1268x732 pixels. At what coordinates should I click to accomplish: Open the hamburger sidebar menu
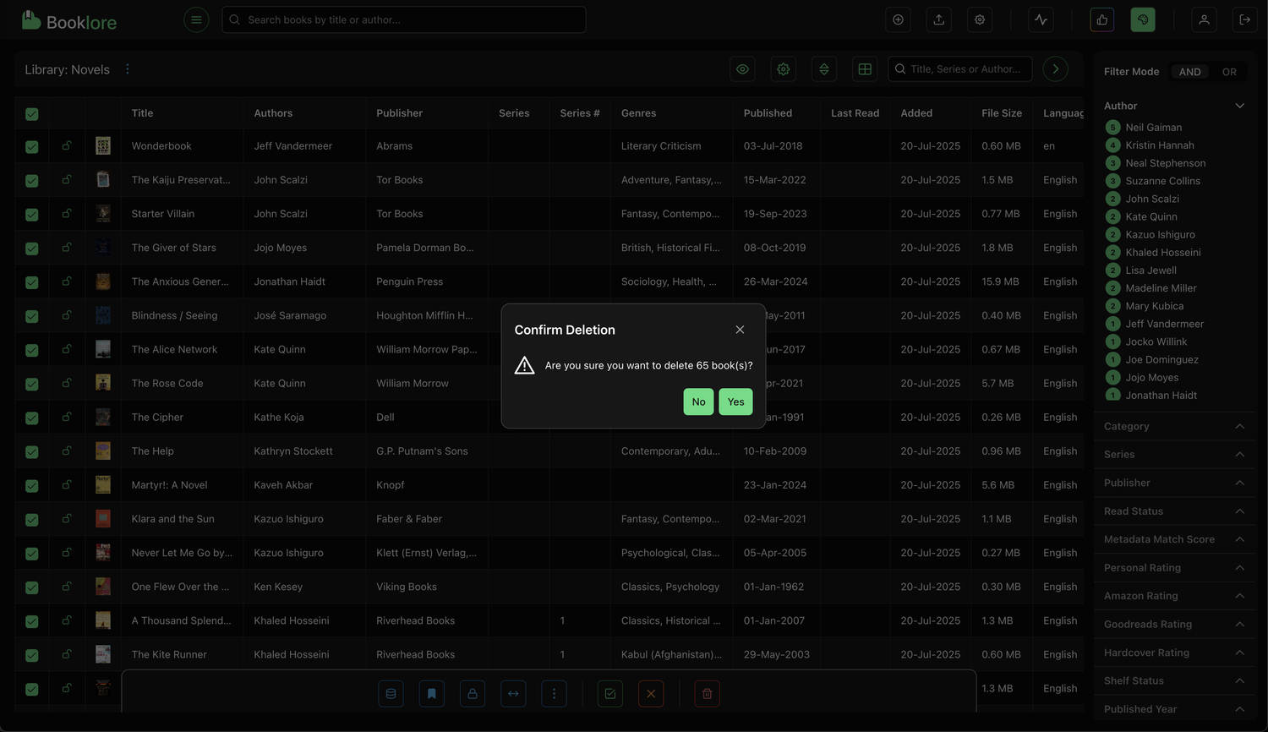(x=196, y=19)
